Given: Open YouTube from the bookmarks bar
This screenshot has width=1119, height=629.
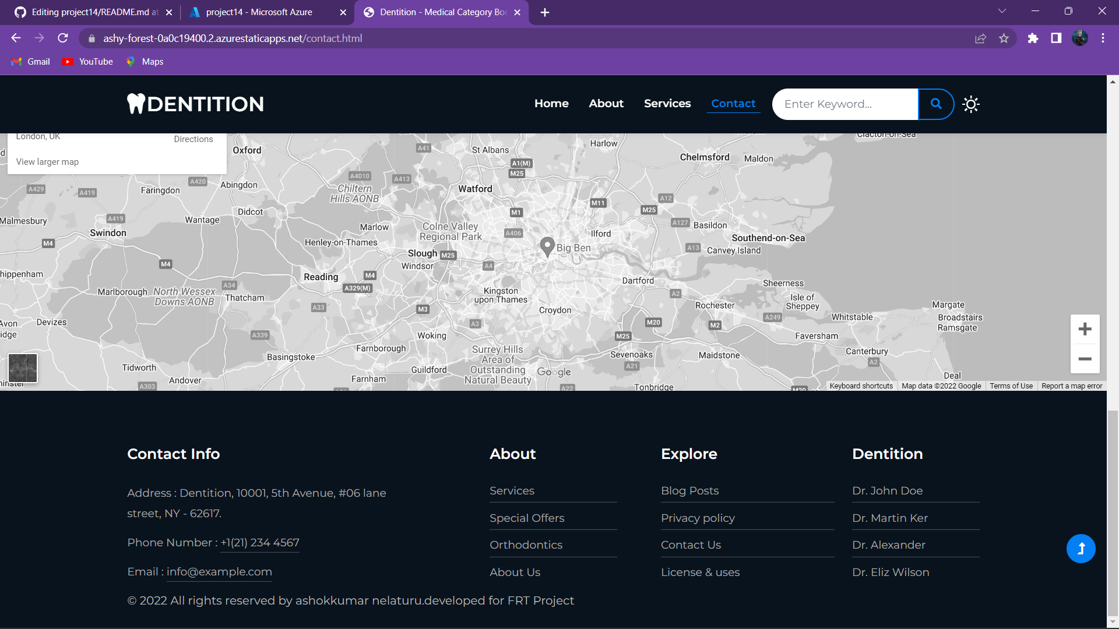Looking at the screenshot, I should click(x=87, y=62).
